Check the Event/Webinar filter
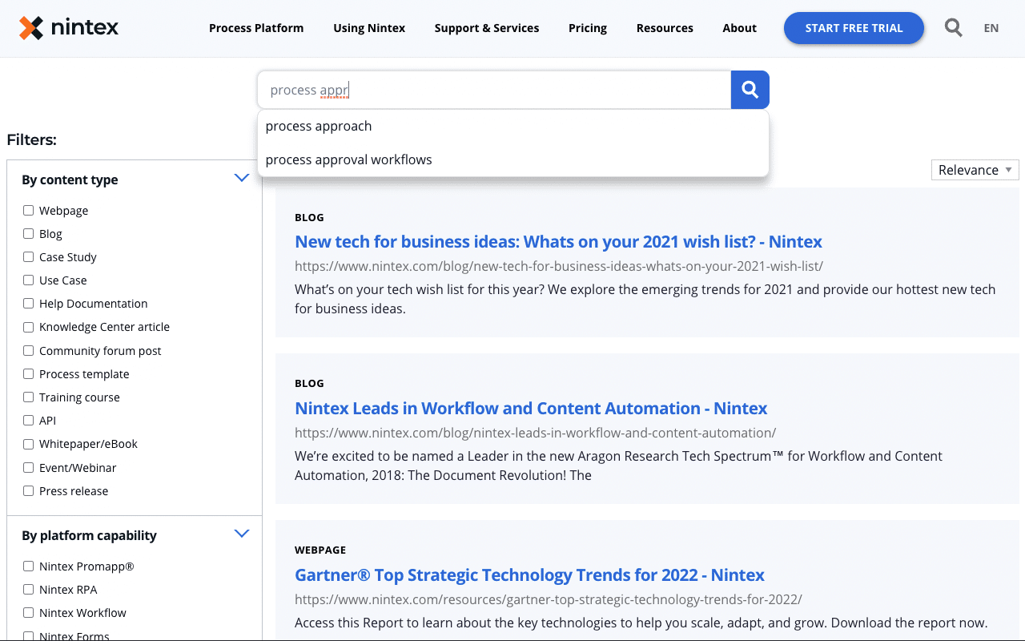The image size is (1025, 641). [x=28, y=468]
